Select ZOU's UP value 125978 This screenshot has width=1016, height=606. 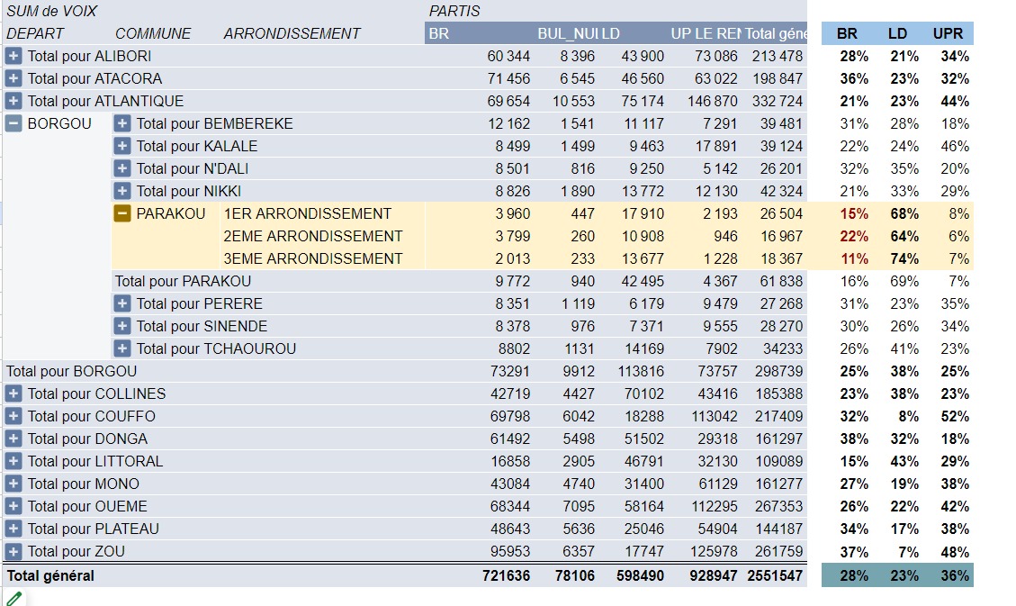click(x=714, y=552)
